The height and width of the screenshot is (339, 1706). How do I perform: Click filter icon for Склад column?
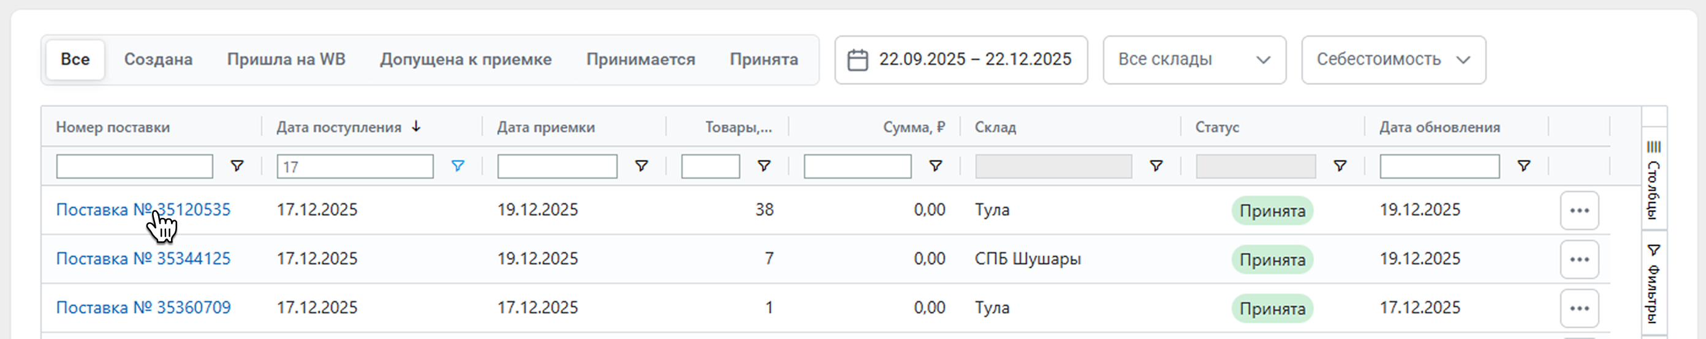click(x=1156, y=166)
